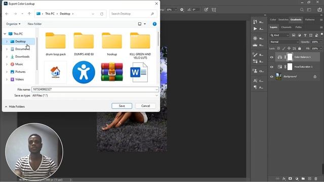
Task: Open the Character panel icon
Action: (255, 81)
